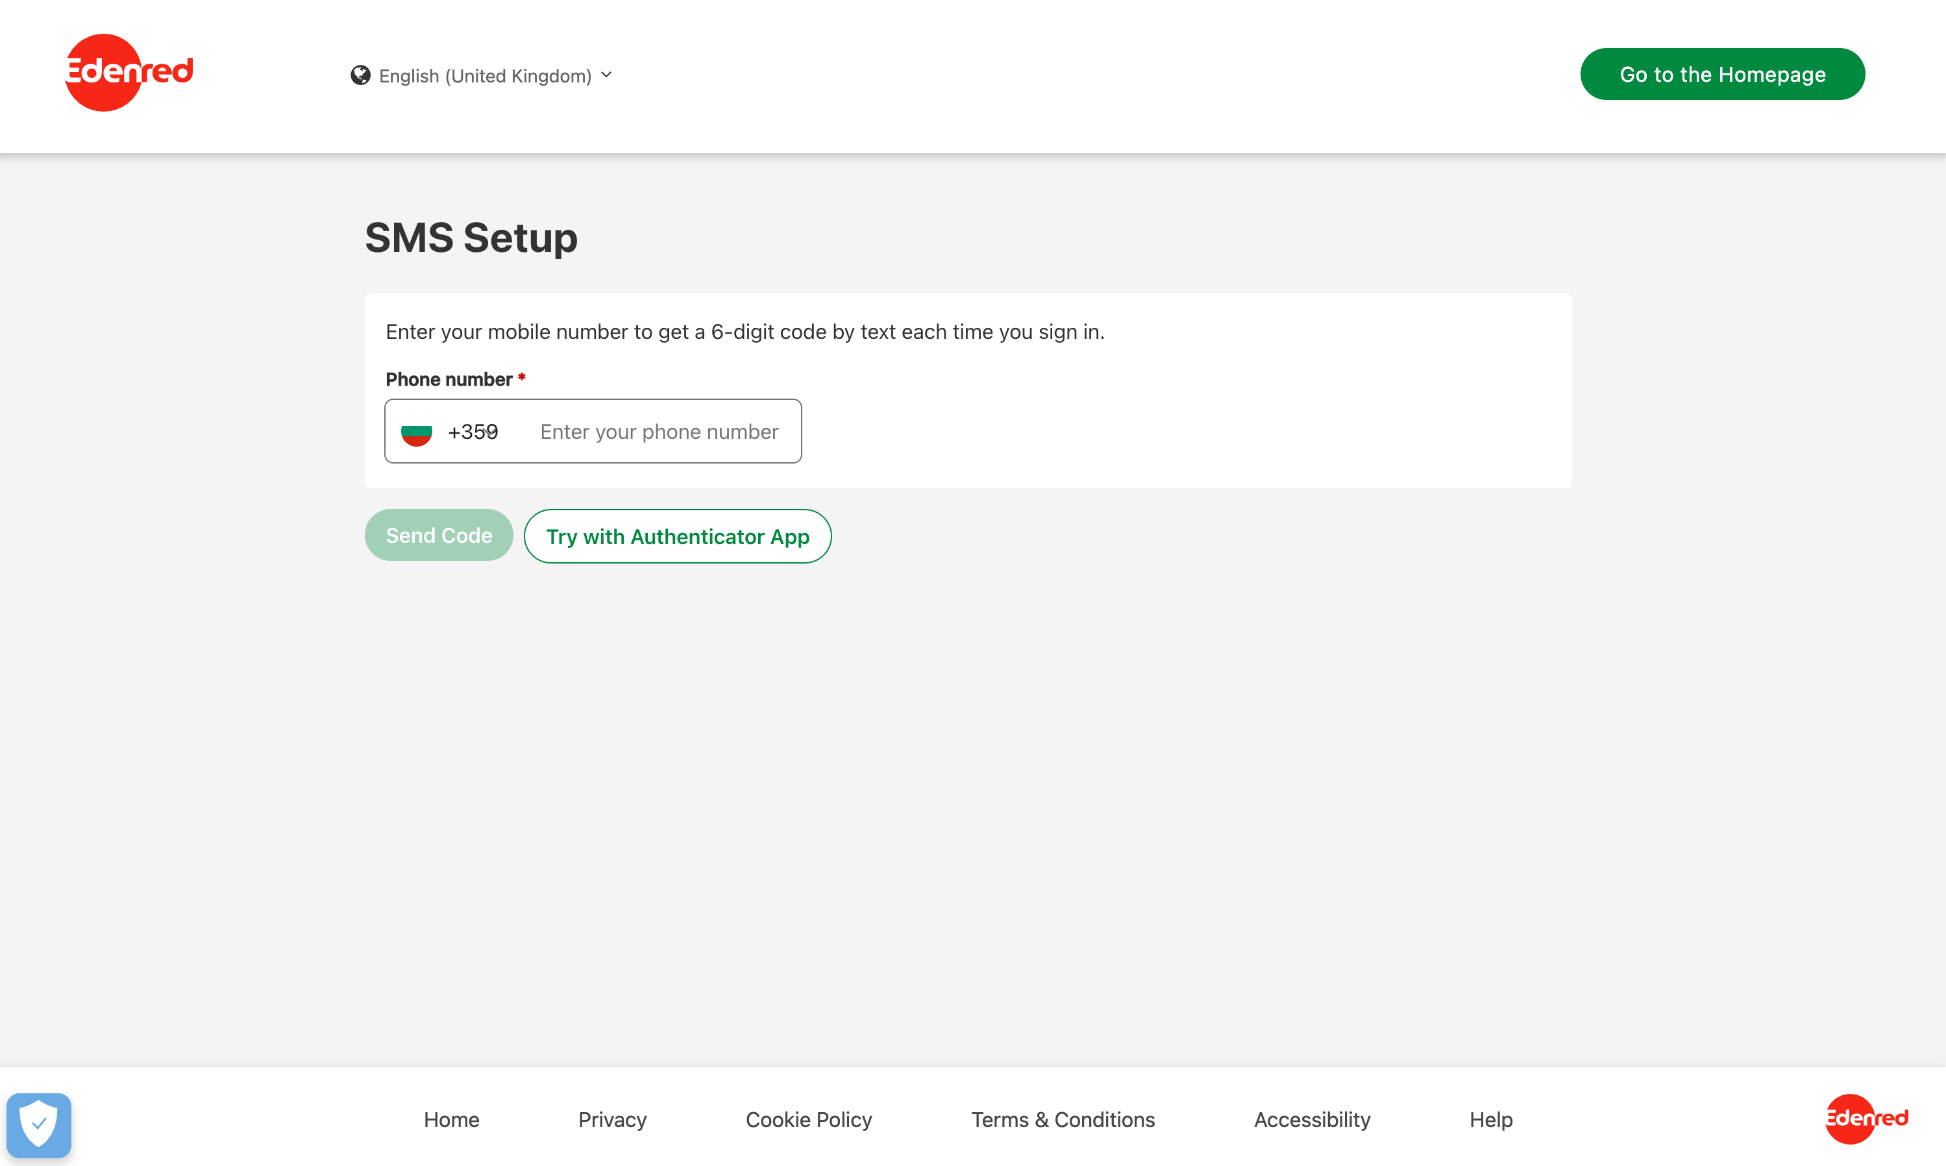
Task: Click the red asterisk beside Phone number label
Action: [521, 378]
